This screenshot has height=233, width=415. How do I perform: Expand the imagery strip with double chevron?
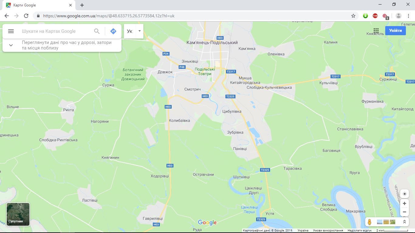pyautogui.click(x=404, y=222)
